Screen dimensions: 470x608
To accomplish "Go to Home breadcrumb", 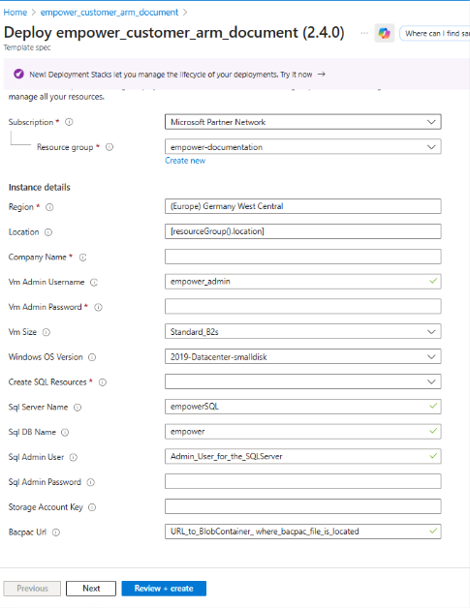I will [16, 13].
